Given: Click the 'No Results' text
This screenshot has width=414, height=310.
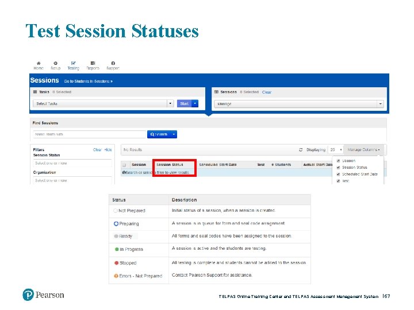Looking at the screenshot, I should (x=133, y=150).
